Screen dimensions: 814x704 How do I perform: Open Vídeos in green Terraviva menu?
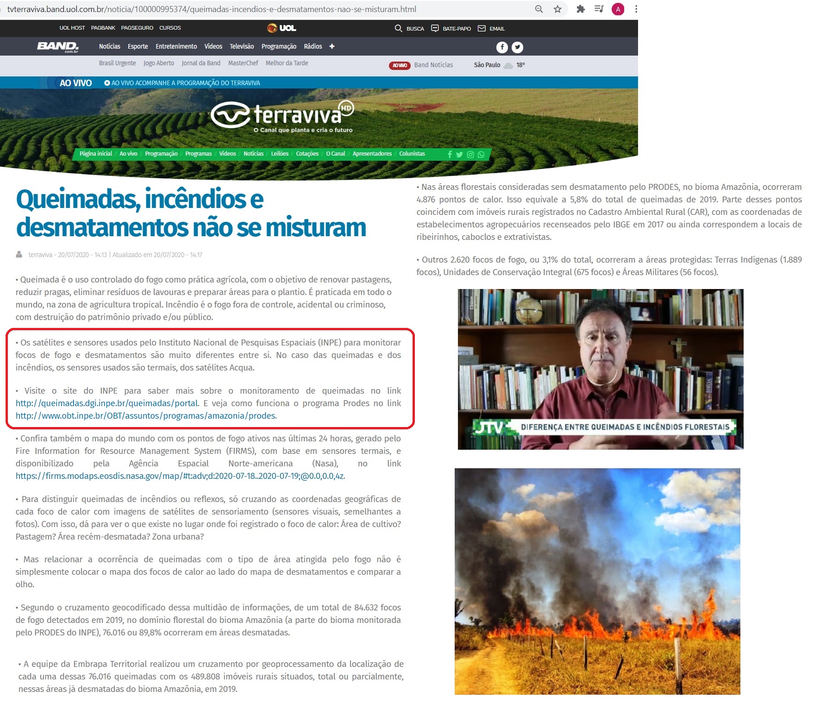click(227, 154)
